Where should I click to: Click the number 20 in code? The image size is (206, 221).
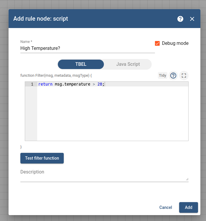click(x=100, y=84)
